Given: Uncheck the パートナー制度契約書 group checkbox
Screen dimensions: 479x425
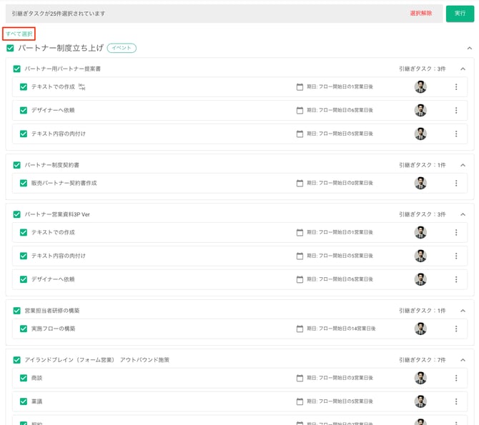Looking at the screenshot, I should point(17,165).
